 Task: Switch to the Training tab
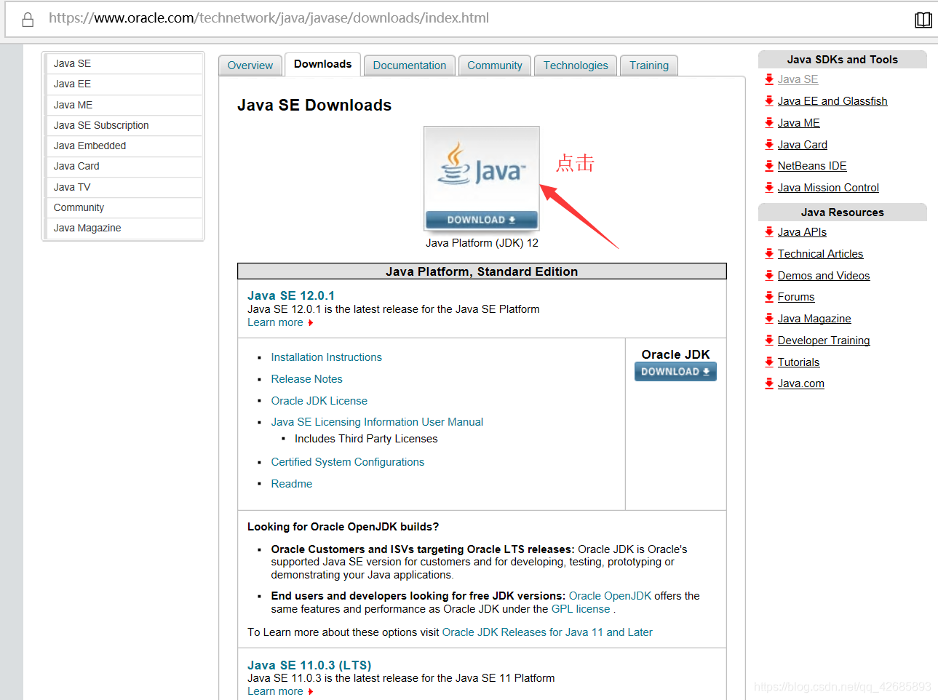649,65
